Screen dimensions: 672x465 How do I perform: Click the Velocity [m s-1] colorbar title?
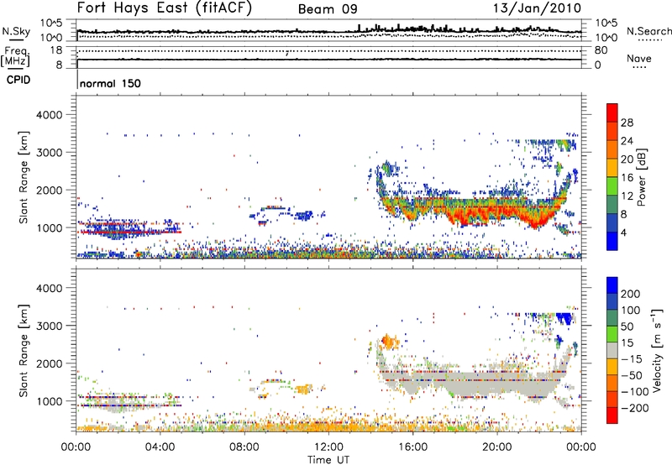[x=658, y=350]
